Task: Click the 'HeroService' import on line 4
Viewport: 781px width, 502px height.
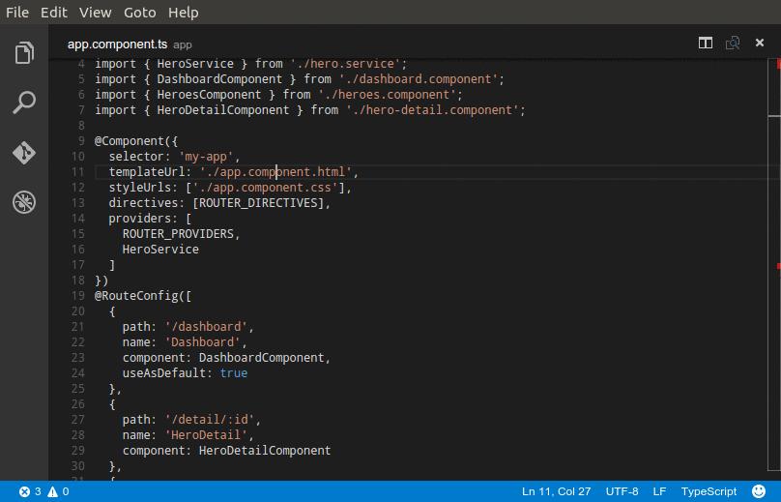Action: click(x=195, y=64)
